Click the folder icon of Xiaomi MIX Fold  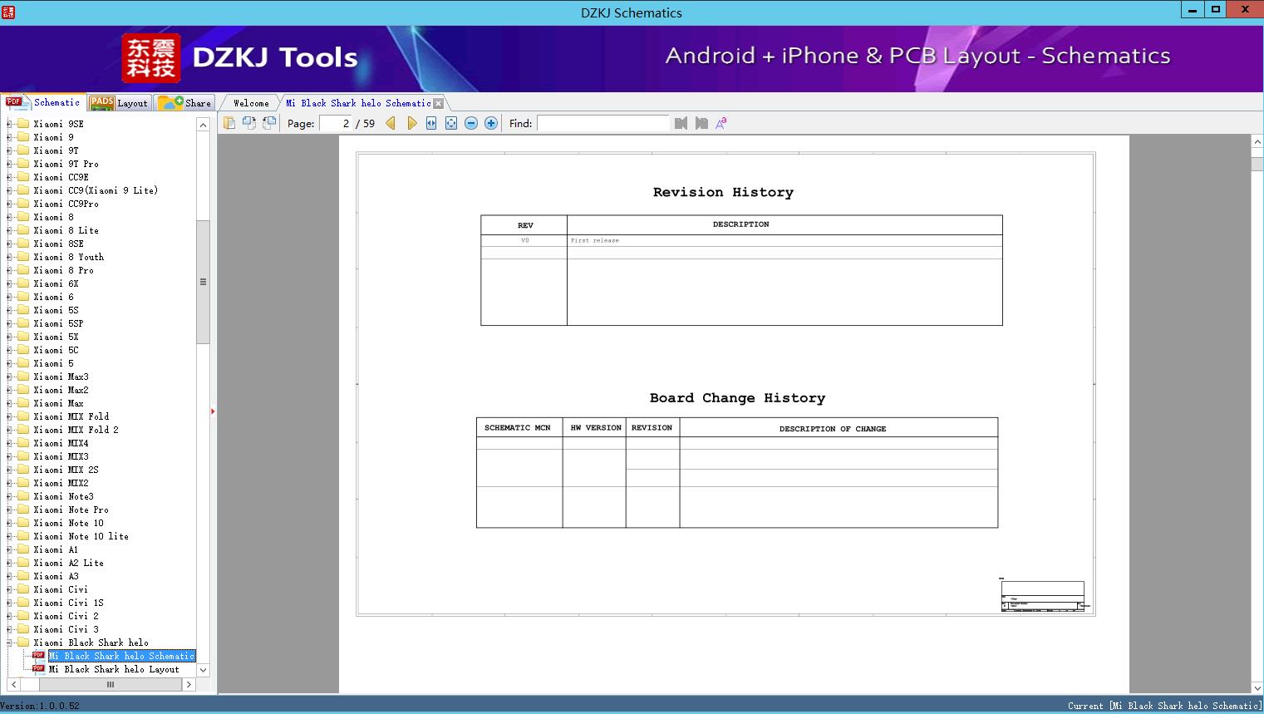click(x=23, y=416)
